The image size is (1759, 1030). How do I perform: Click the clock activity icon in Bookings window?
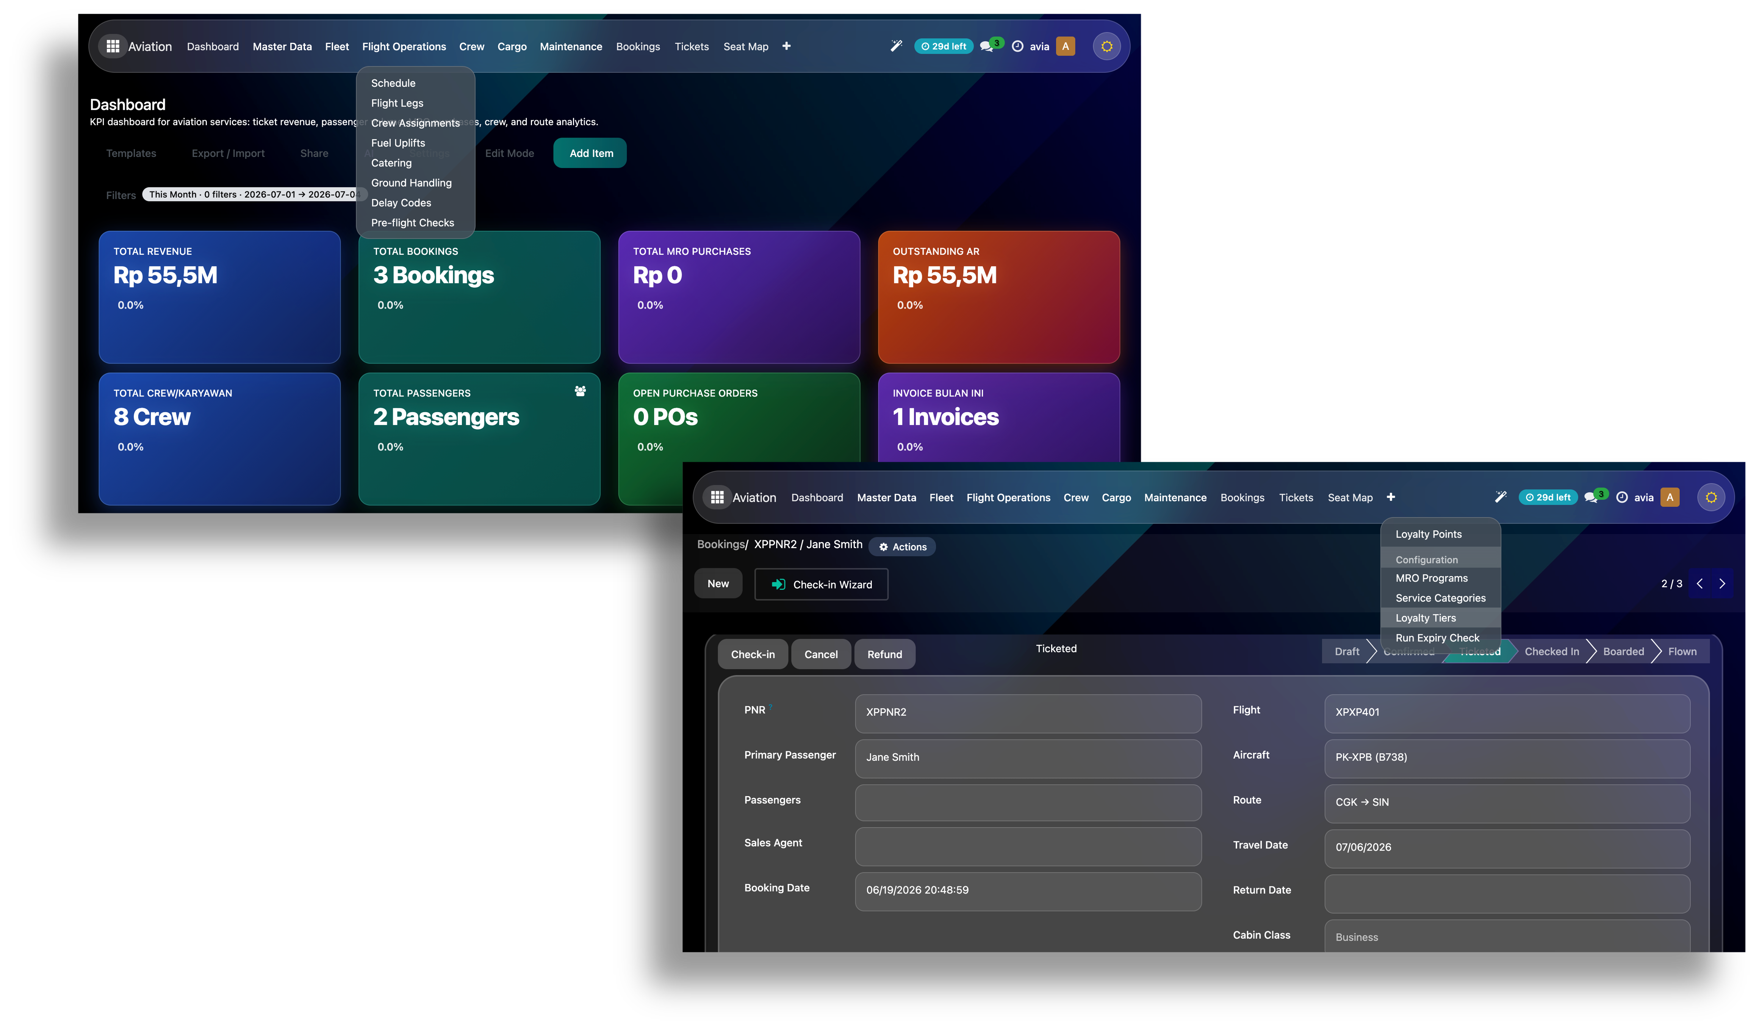tap(1622, 497)
